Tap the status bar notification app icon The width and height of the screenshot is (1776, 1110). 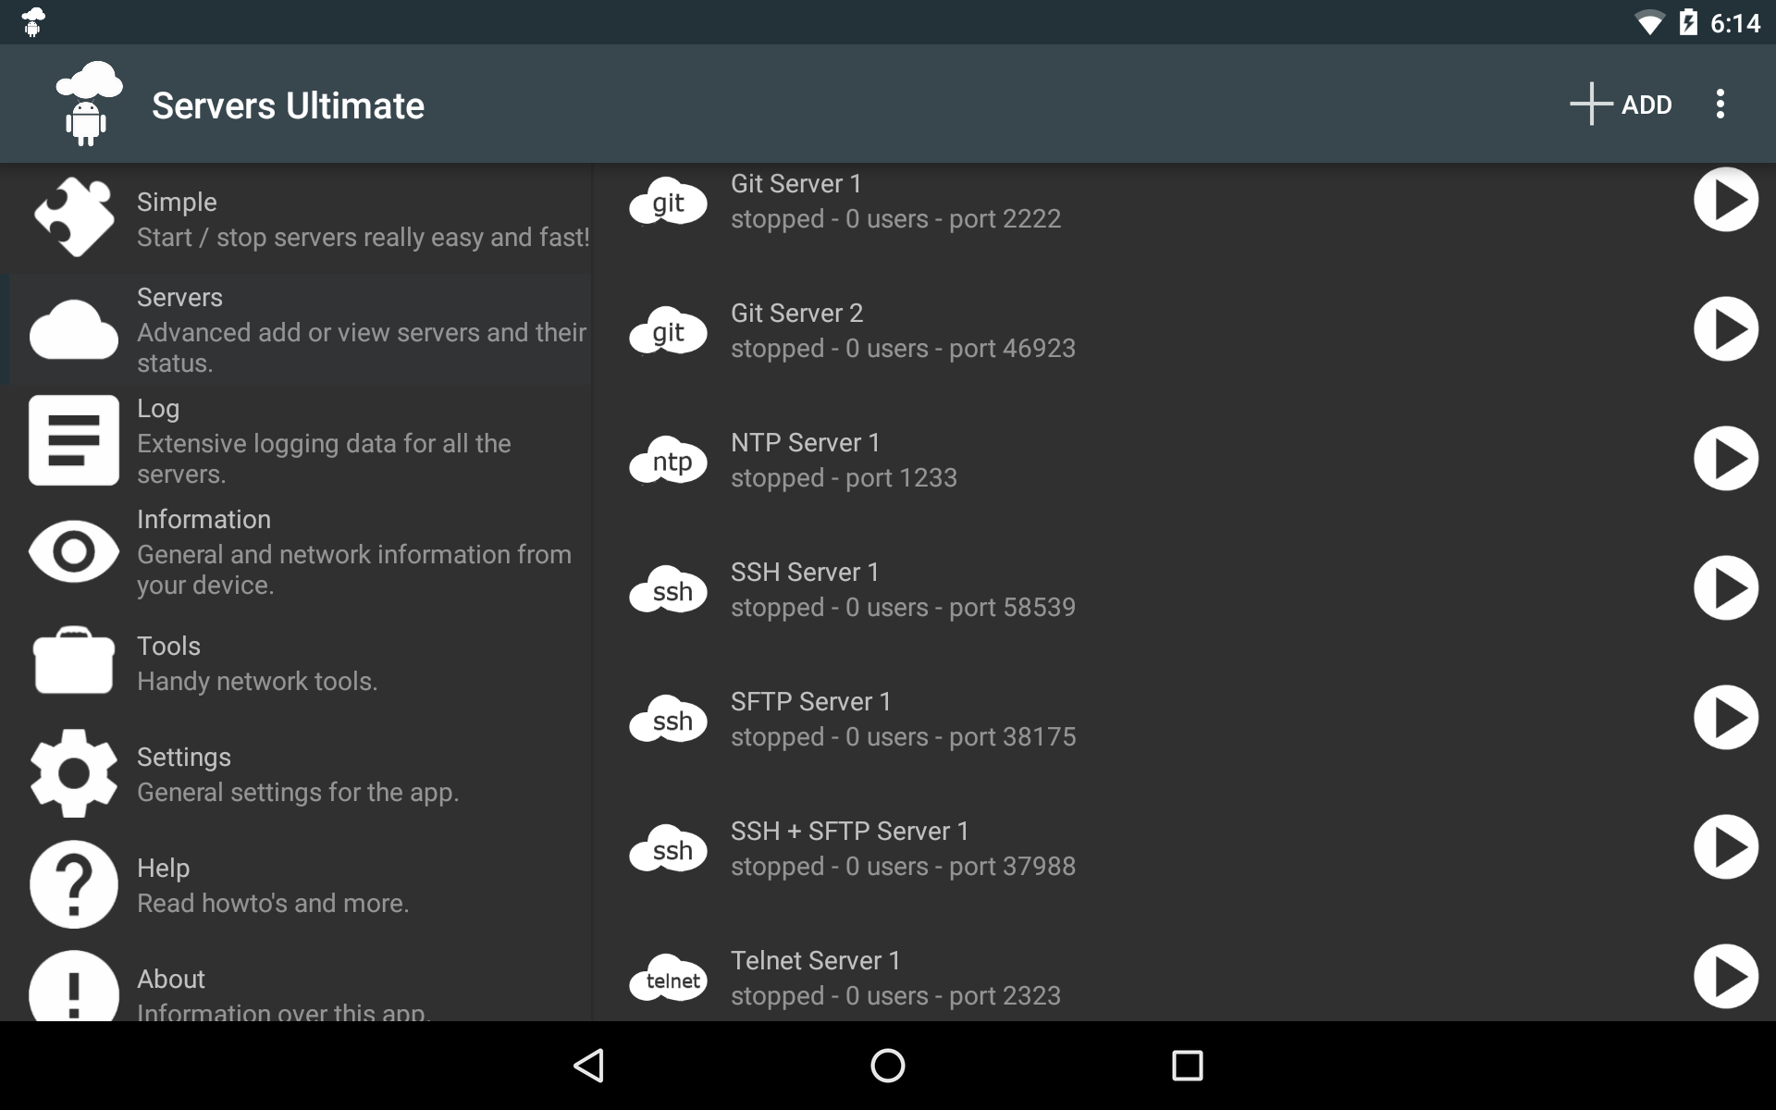click(x=32, y=22)
